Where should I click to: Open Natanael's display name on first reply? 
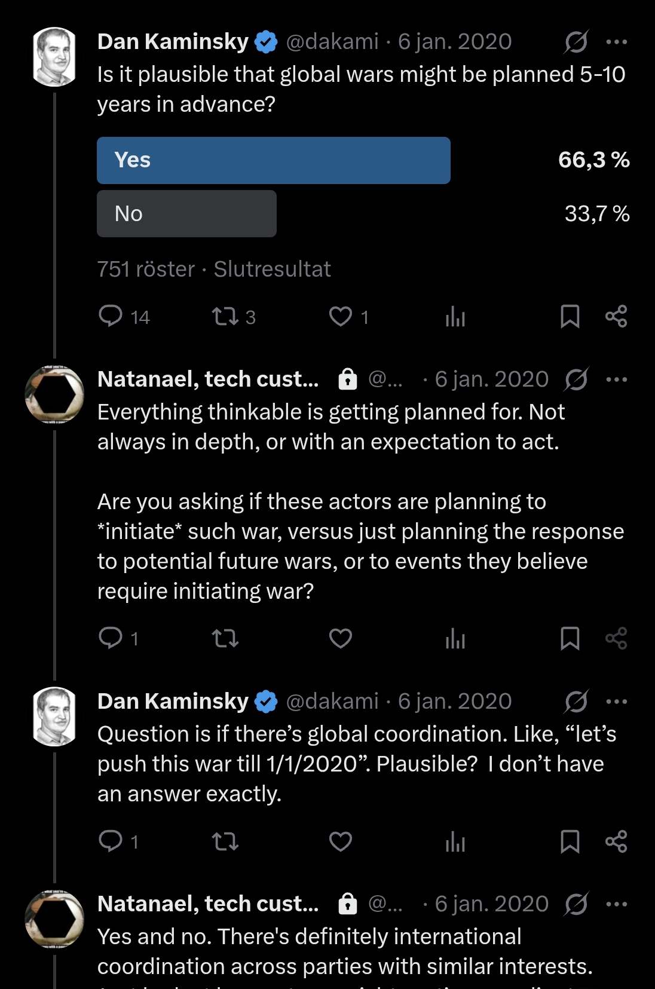(x=208, y=379)
